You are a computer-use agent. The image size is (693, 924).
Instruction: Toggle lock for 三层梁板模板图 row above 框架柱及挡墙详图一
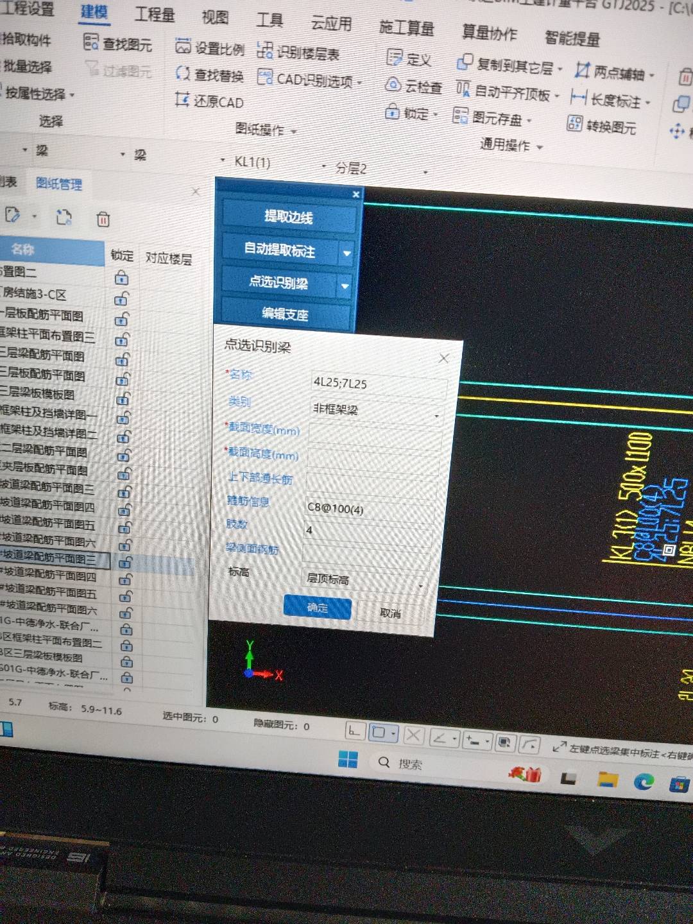tap(123, 398)
